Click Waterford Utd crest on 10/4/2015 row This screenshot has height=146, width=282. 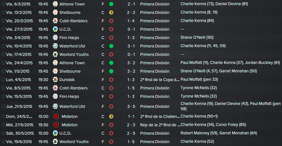coord(55,46)
